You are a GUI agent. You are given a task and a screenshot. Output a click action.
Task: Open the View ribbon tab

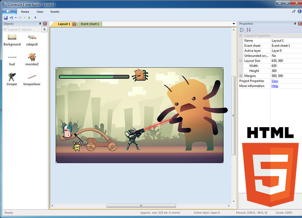click(40, 12)
